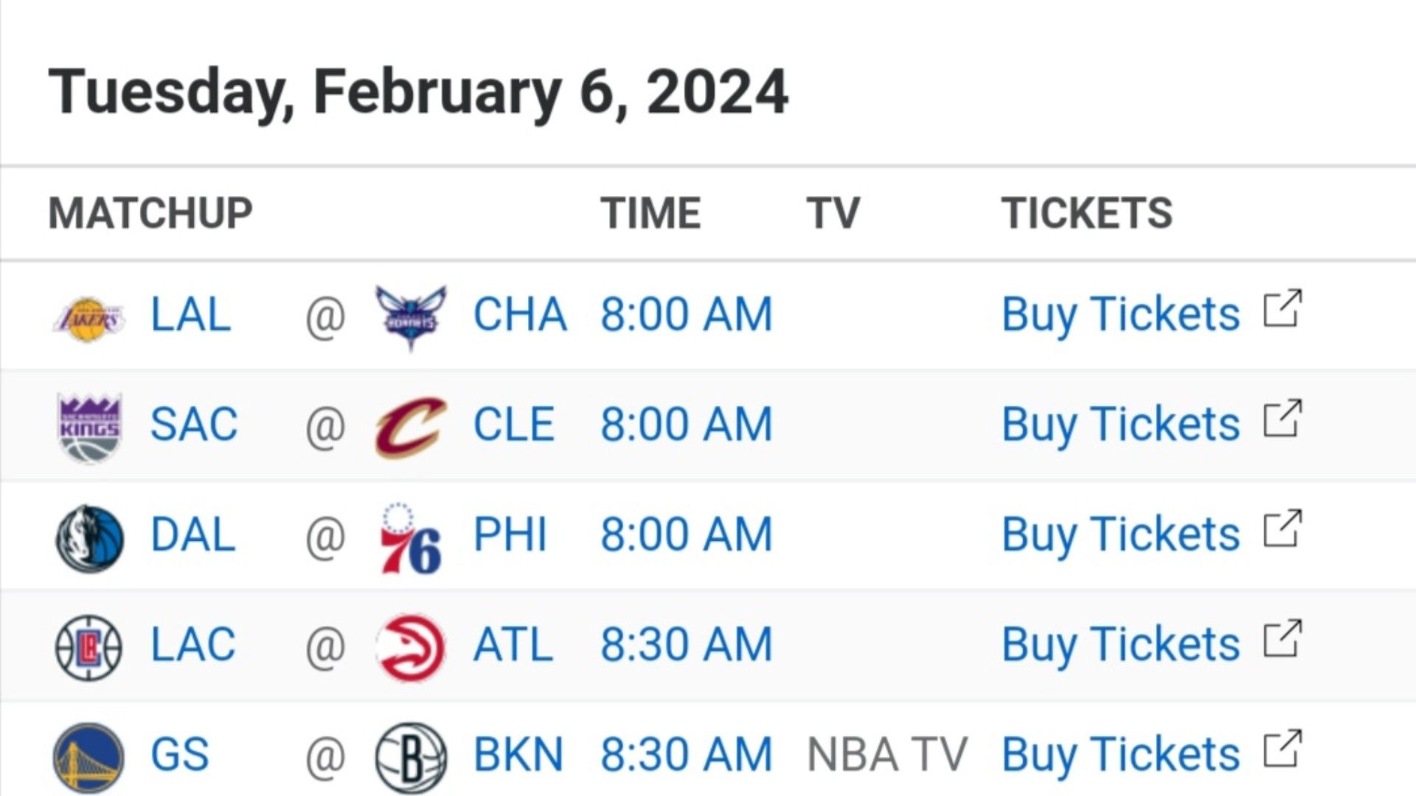Click the Brooklyn Nets logo
The height and width of the screenshot is (796, 1416).
[x=411, y=758]
